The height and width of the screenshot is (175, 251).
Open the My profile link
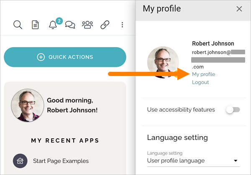pos(204,74)
